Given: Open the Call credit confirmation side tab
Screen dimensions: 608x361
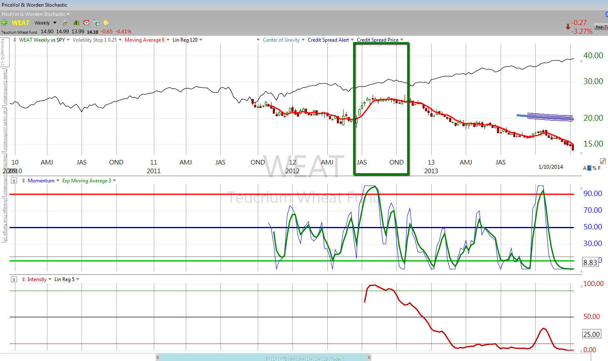Looking at the screenshot, I should point(5,129).
